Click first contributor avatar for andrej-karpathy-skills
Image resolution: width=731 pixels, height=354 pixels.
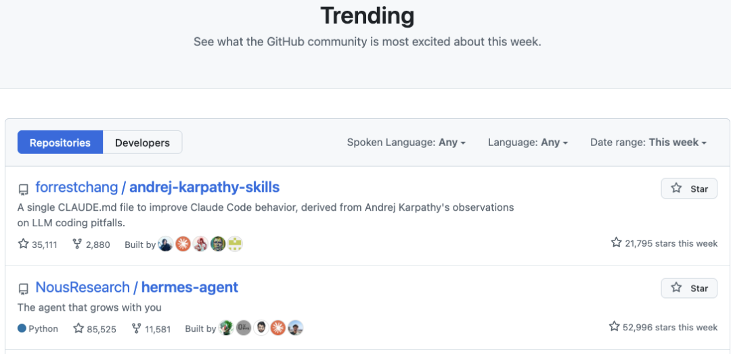166,244
